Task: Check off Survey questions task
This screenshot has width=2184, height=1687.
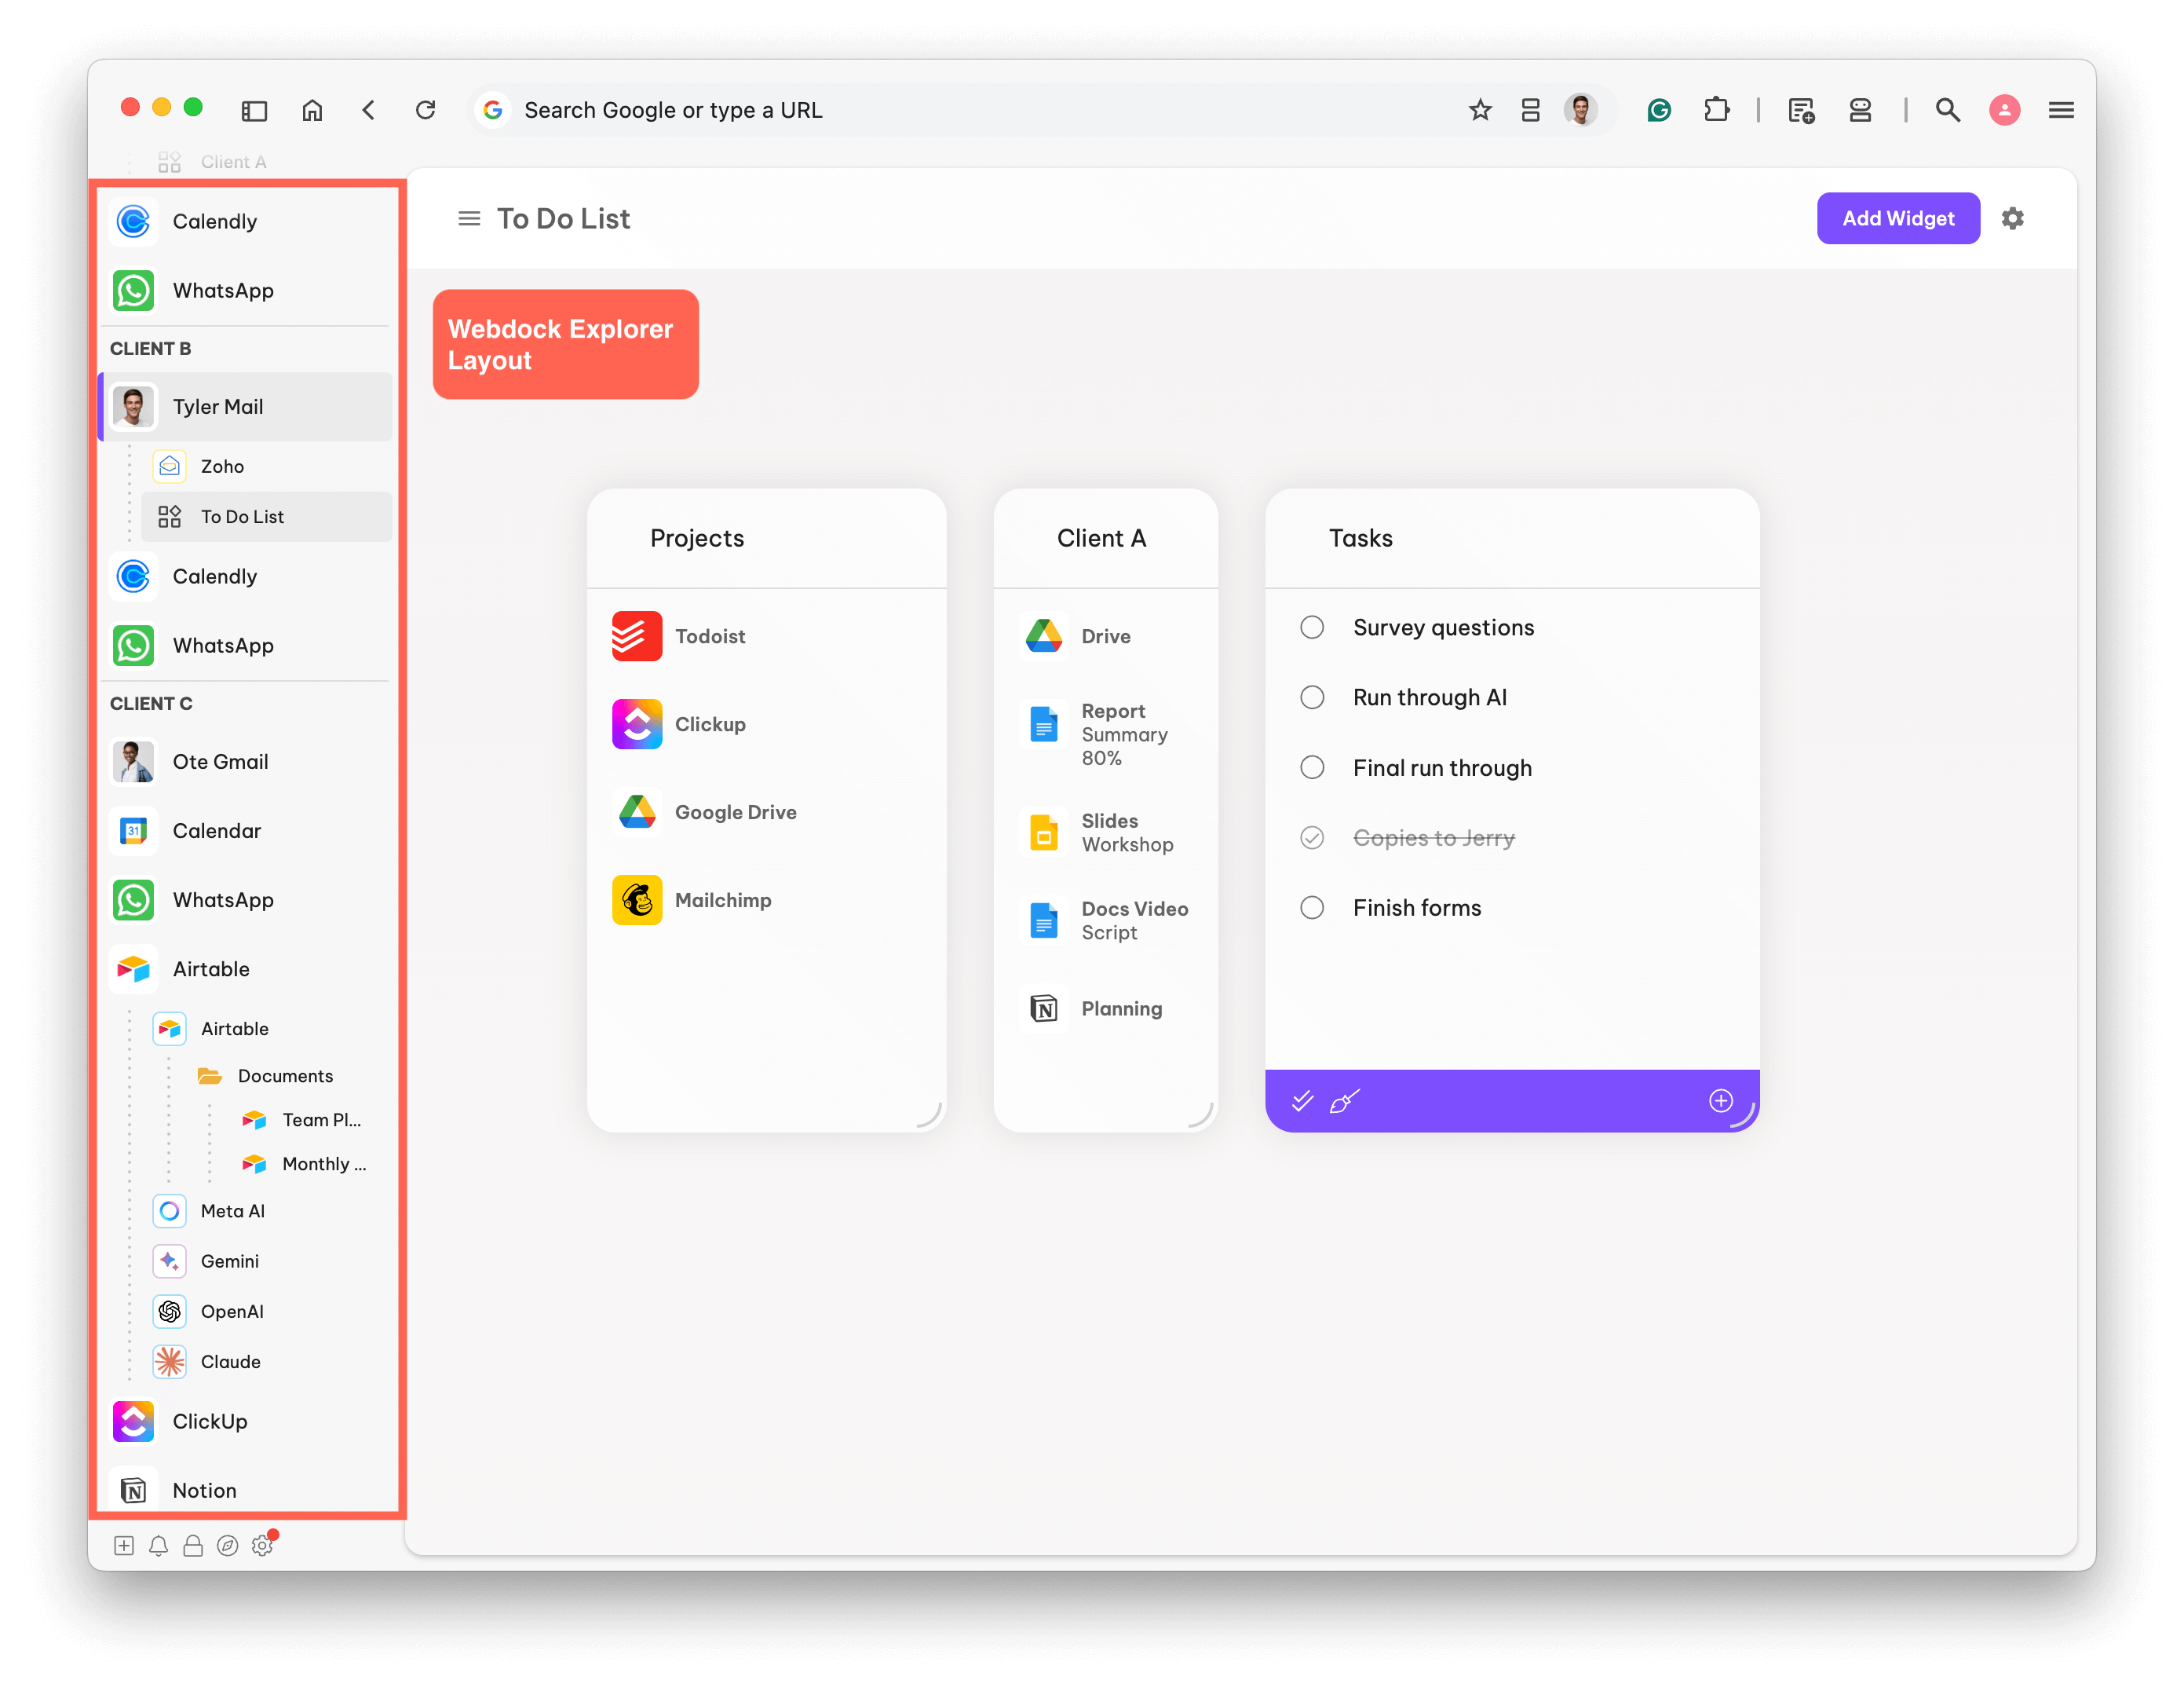Action: (1312, 628)
